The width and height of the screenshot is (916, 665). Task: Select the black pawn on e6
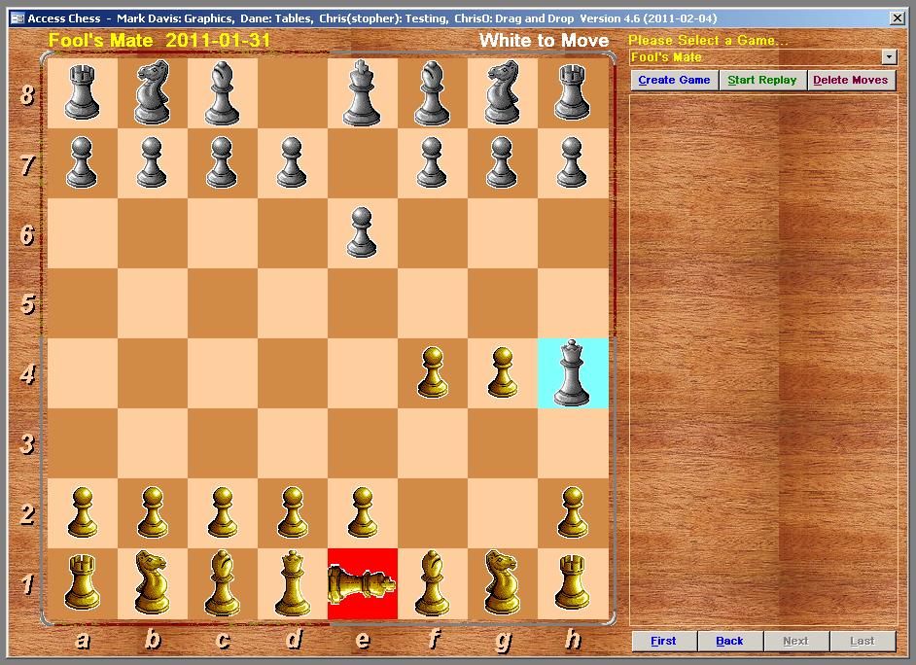coord(362,232)
